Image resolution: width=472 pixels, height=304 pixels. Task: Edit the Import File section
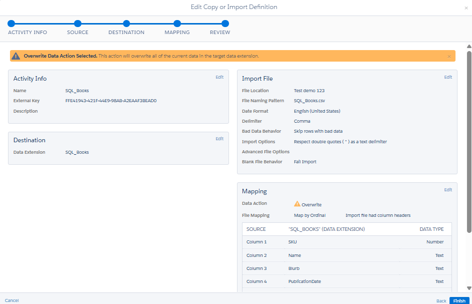[448, 77]
